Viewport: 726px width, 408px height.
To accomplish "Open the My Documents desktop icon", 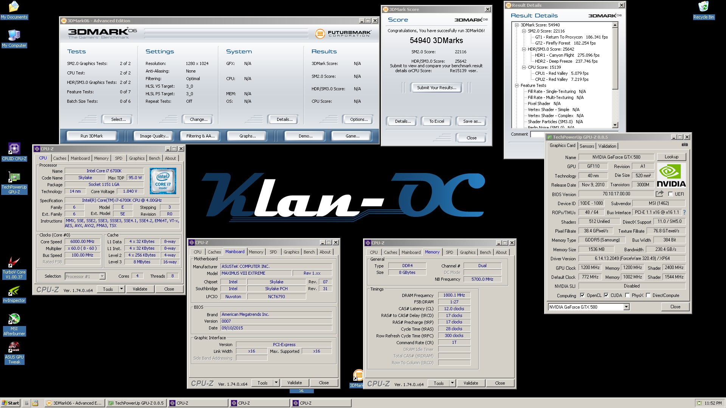I will point(14,10).
